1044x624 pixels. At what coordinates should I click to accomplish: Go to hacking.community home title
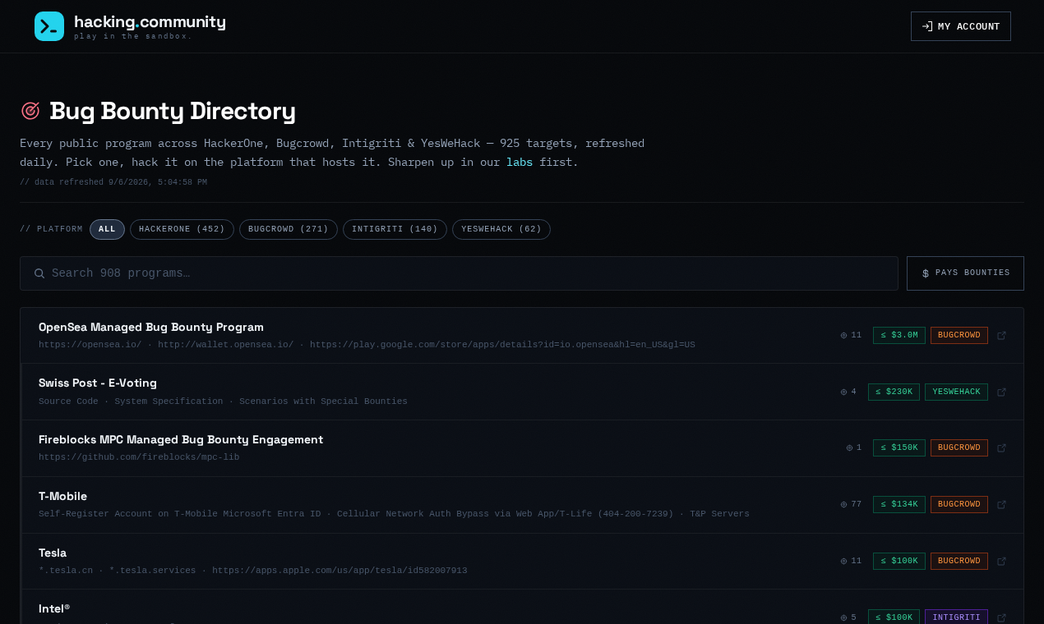150,22
